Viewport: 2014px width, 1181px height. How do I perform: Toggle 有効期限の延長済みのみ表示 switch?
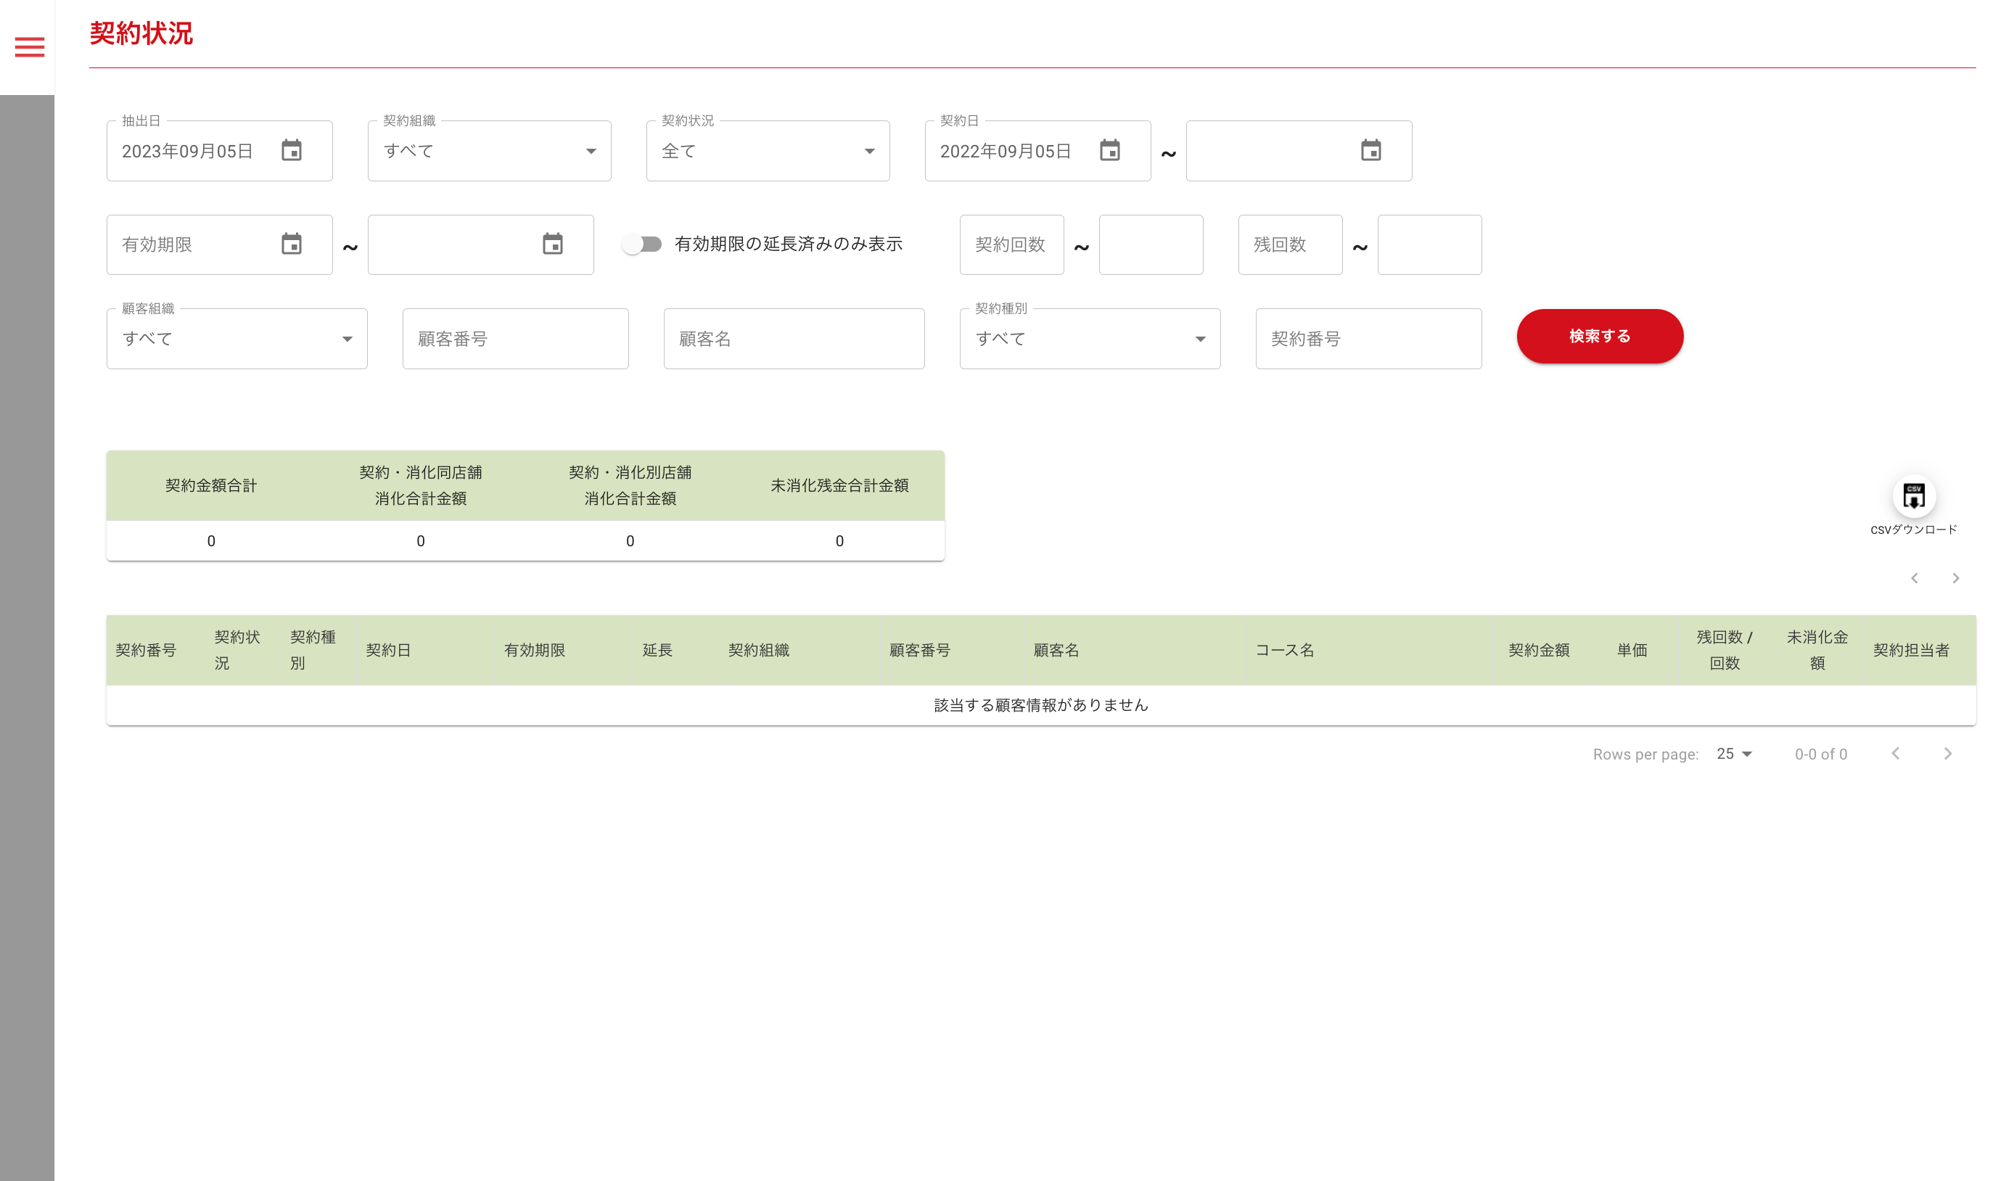click(x=643, y=244)
